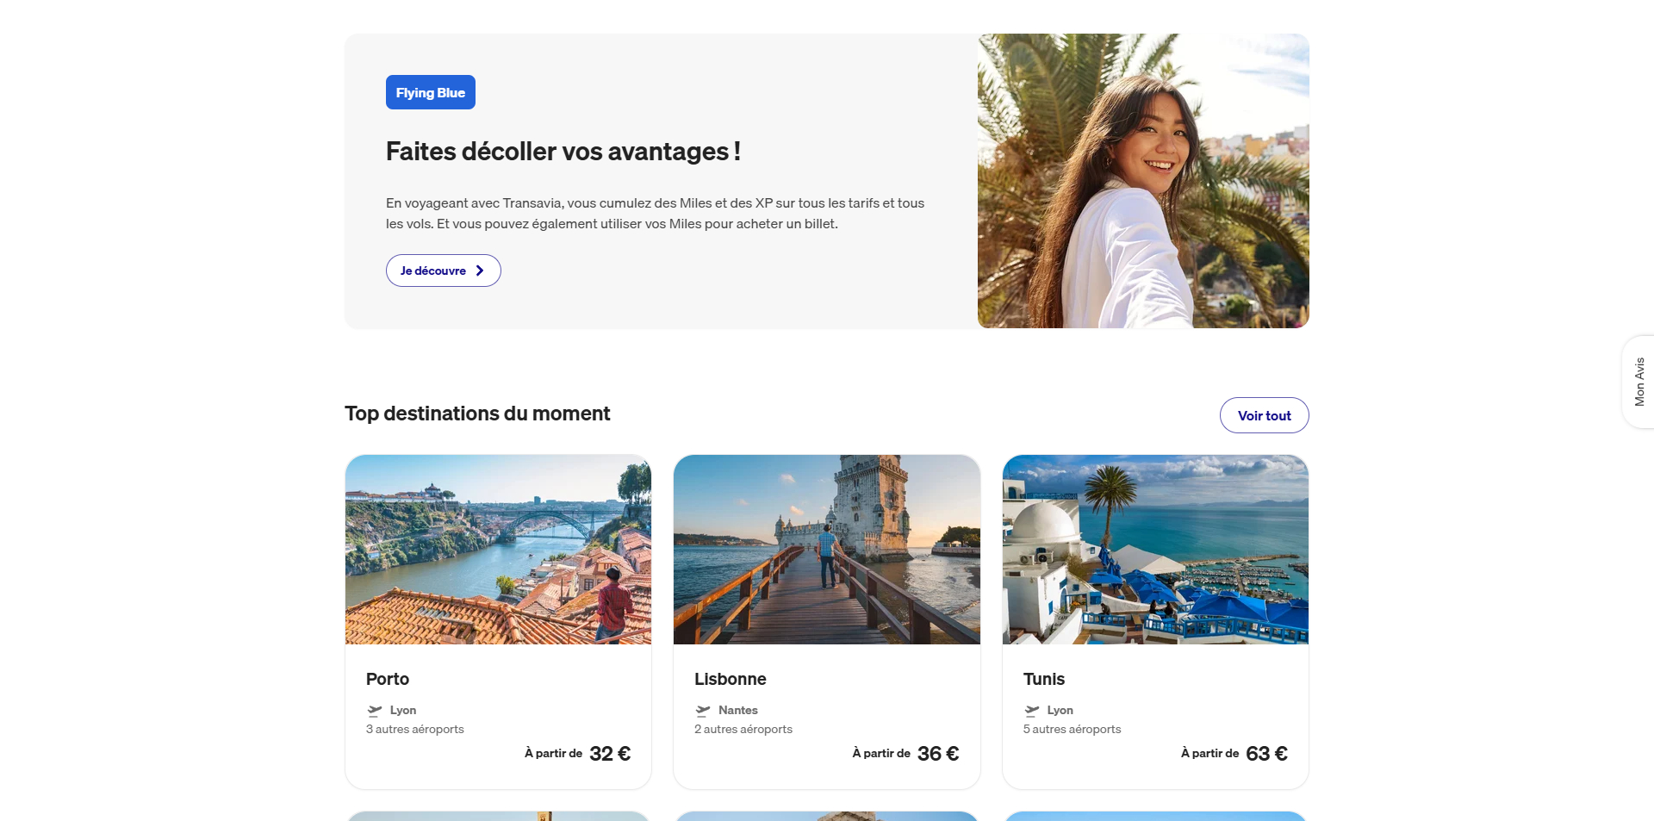Open the Mon Avis feedback tab
The width and height of the screenshot is (1654, 821).
point(1638,382)
